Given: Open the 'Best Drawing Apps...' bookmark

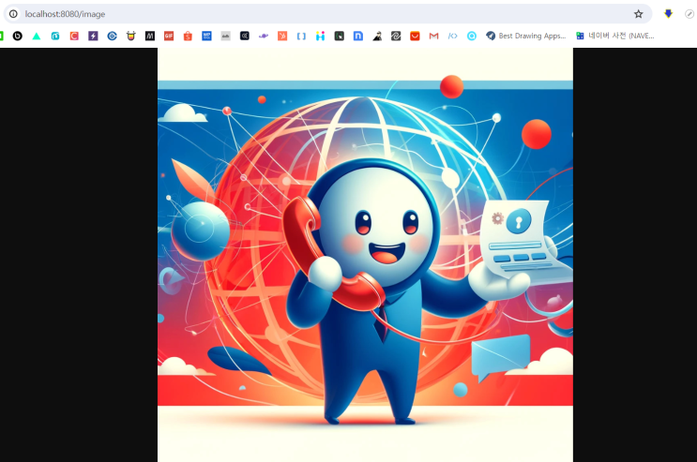Looking at the screenshot, I should click(x=526, y=36).
